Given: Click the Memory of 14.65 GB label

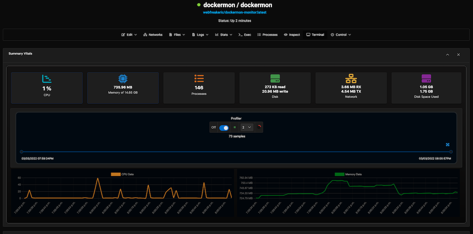Looking at the screenshot, I should [x=123, y=93].
